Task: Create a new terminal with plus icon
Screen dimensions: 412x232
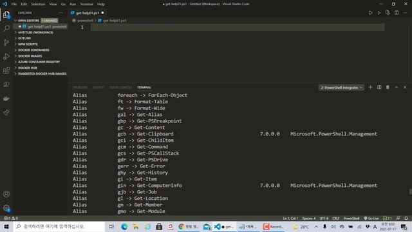Action: pyautogui.click(x=371, y=88)
